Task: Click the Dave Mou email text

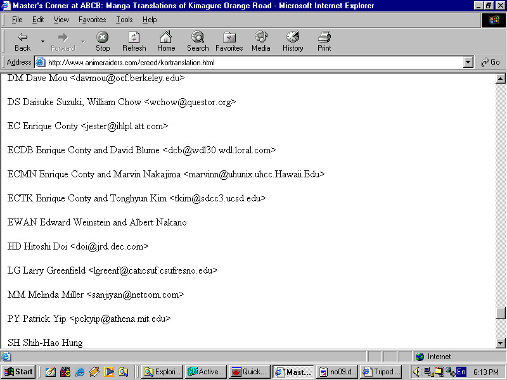Action: (127, 78)
